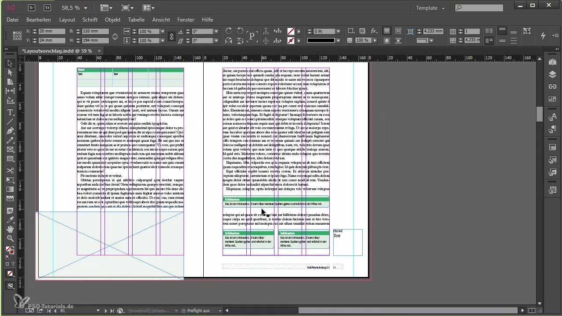
Task: Expand the shear angle dropdown
Action: [216, 41]
